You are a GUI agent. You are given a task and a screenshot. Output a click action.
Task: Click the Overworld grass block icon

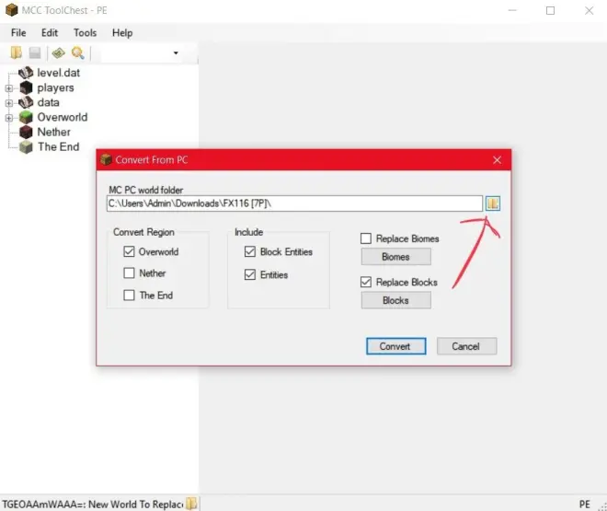[x=26, y=117]
